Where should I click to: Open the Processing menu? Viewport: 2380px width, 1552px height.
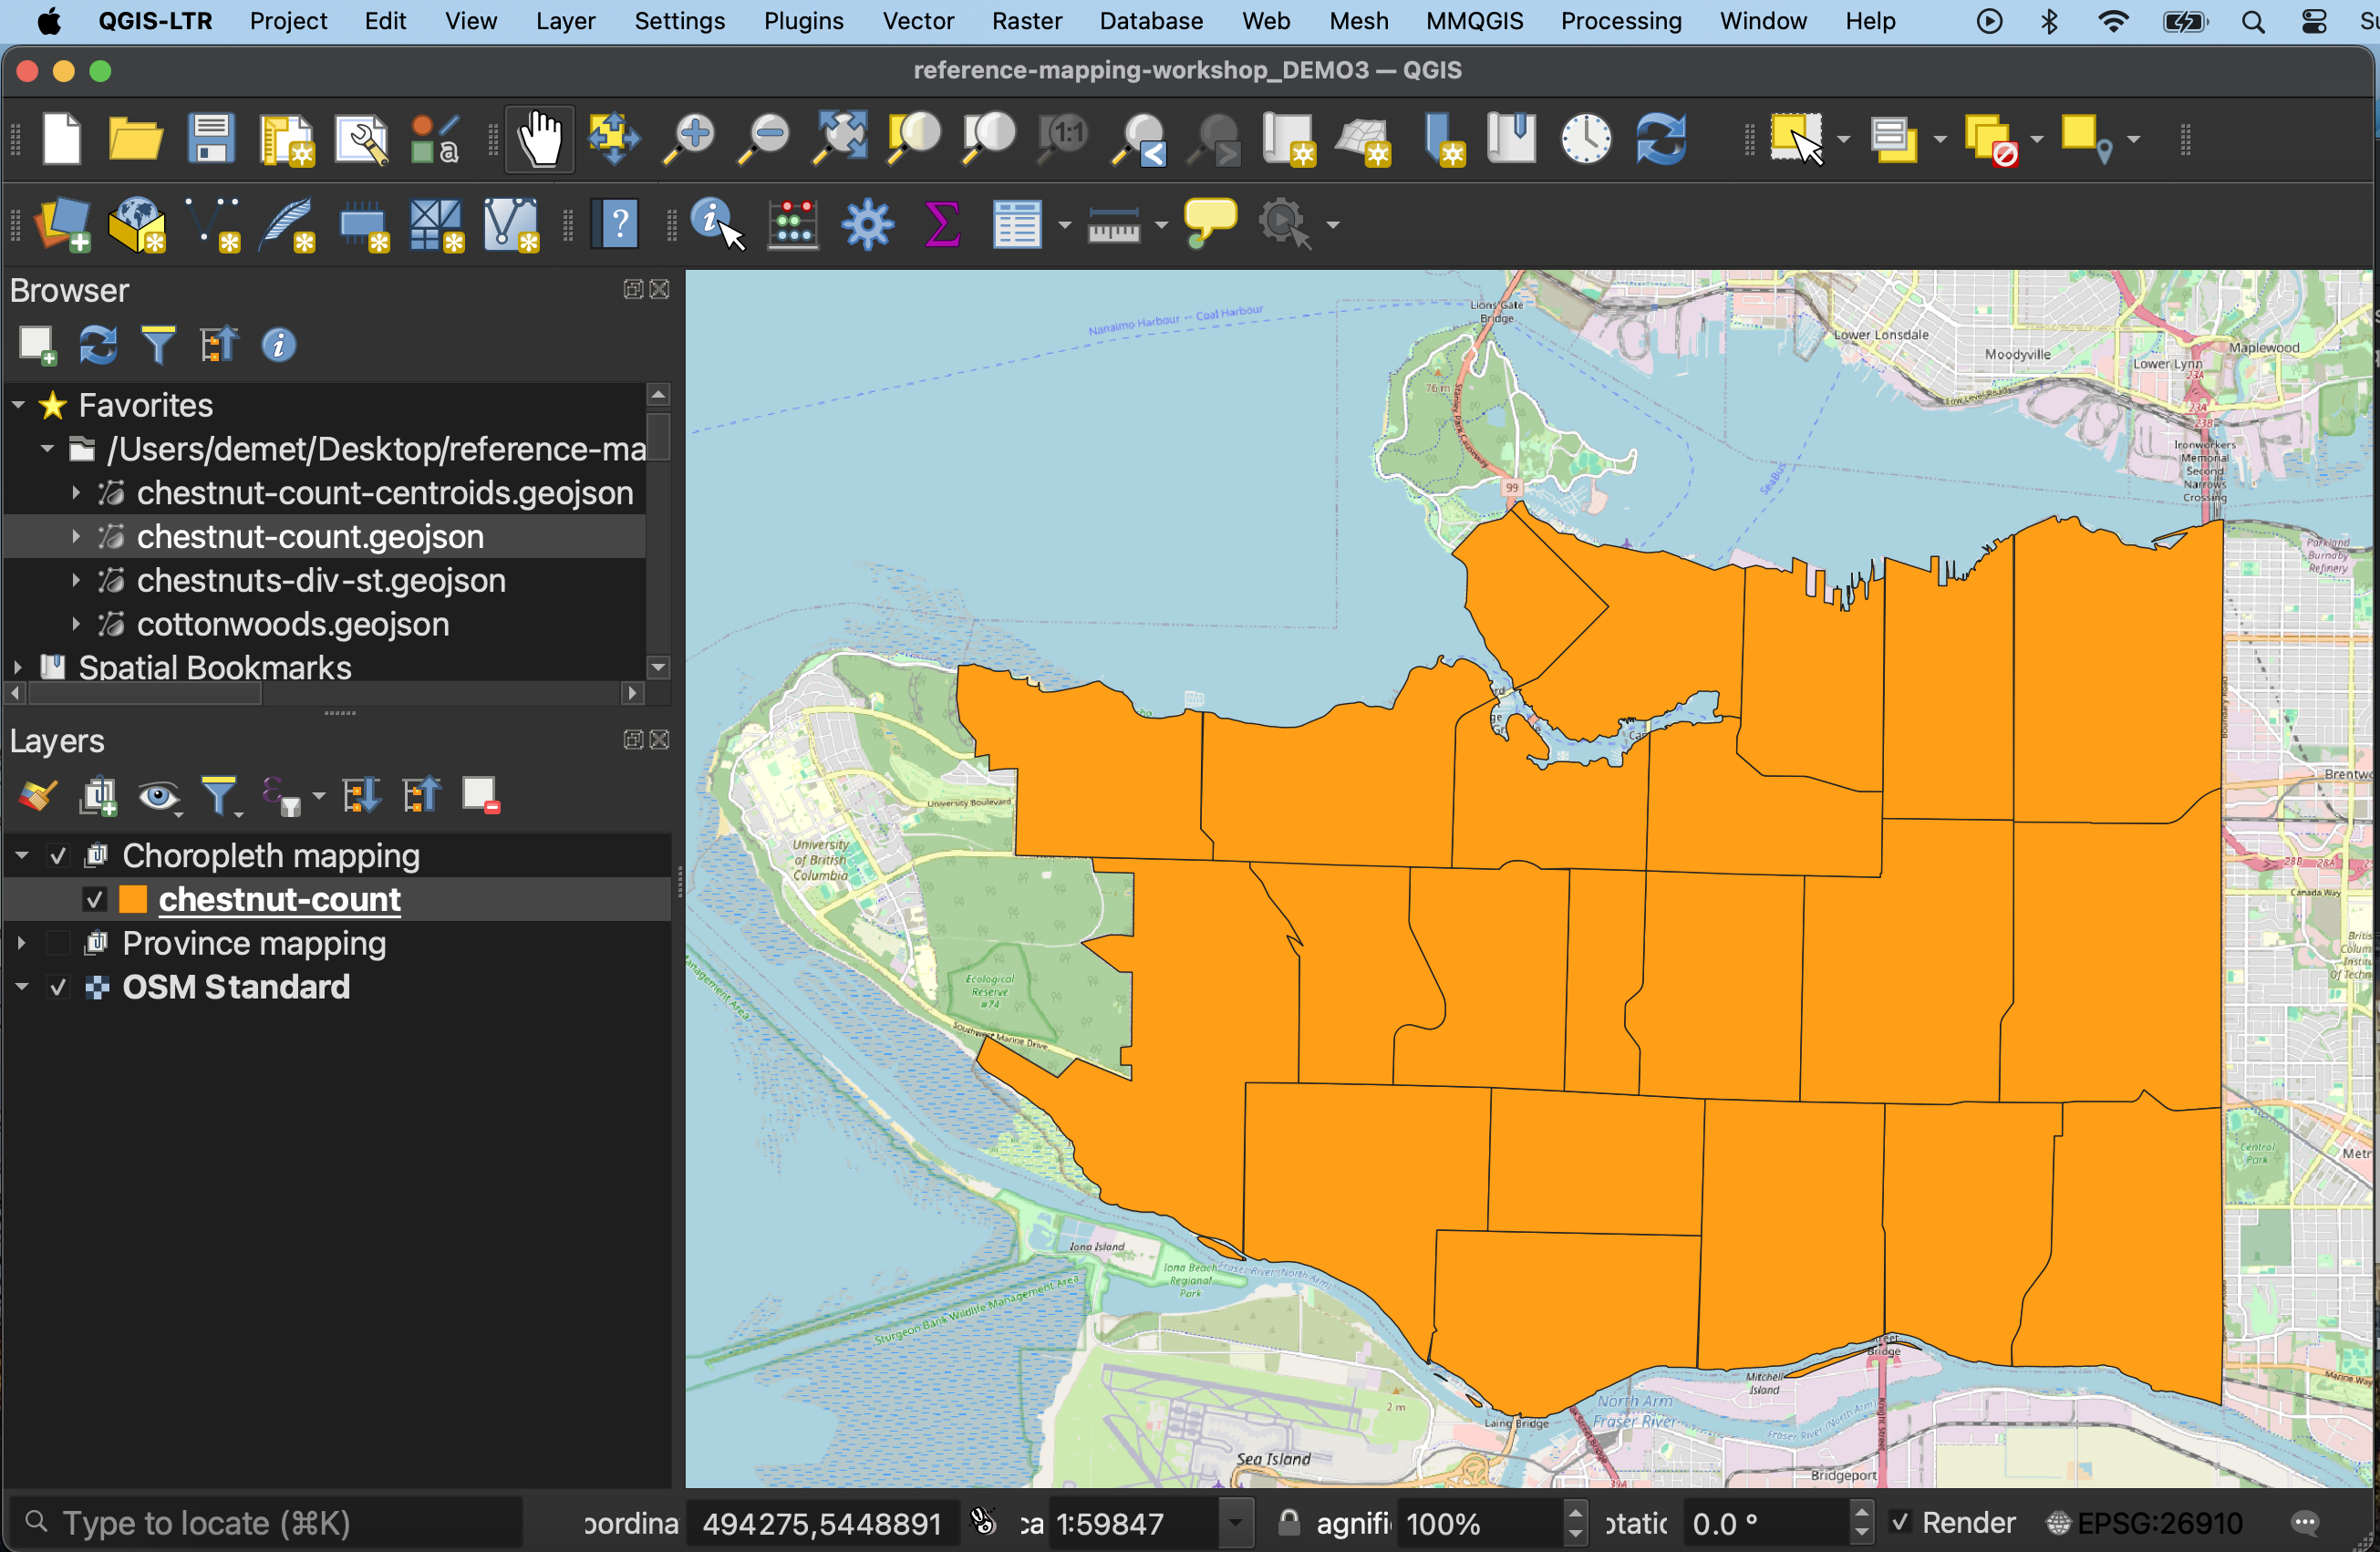[x=1620, y=21]
